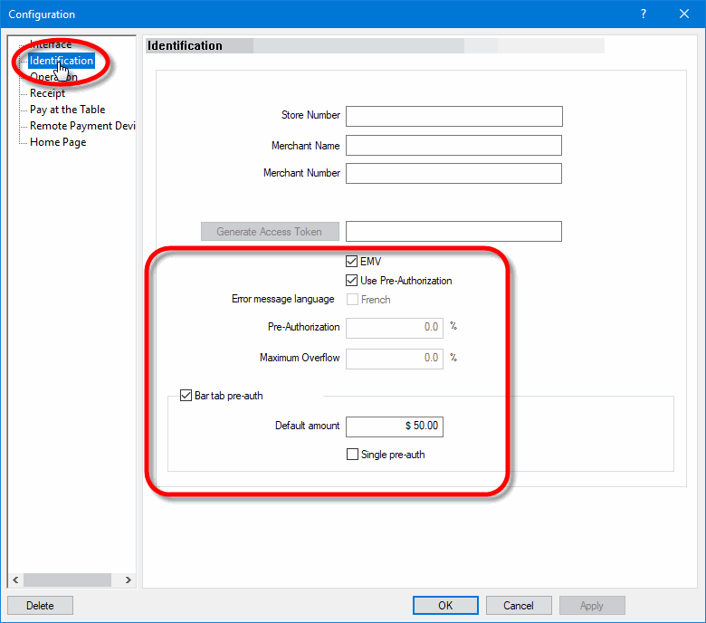Click the Delete button

[x=40, y=606]
